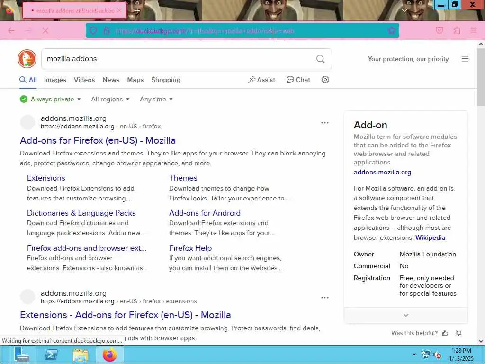Switch to the Shopping tab
Screen dimensions: 485x364
click(x=165, y=80)
